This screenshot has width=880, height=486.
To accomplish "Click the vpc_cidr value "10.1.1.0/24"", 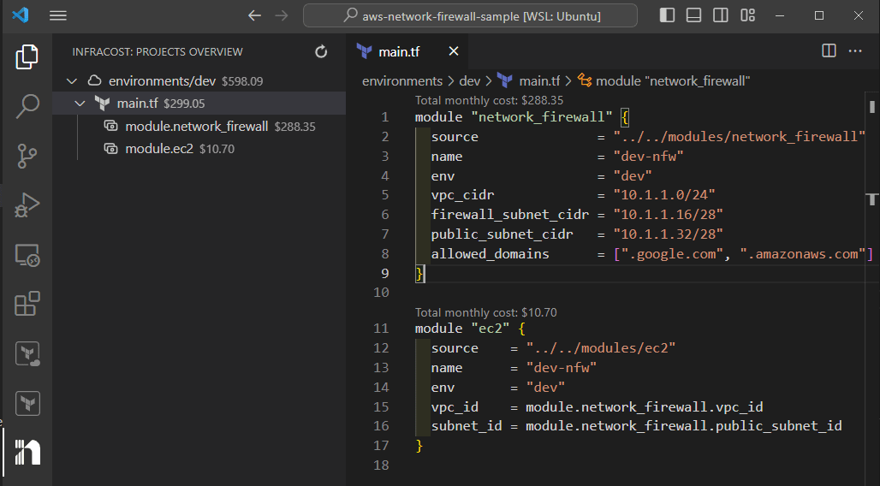I will [664, 195].
